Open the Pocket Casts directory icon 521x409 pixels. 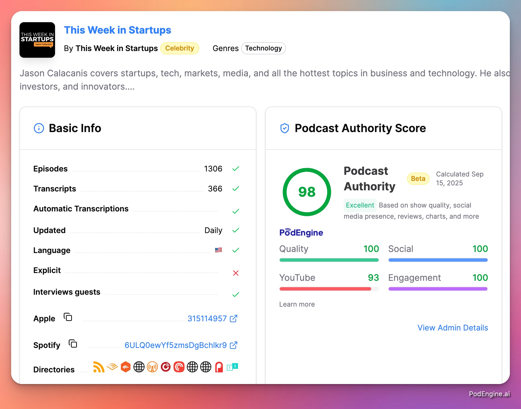pyautogui.click(x=179, y=367)
